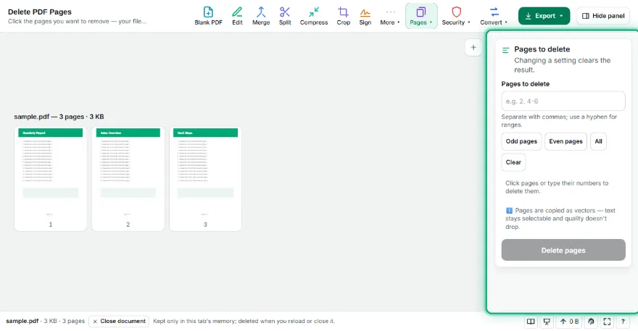Select the Crop tool
This screenshot has width=638, height=331.
click(343, 16)
